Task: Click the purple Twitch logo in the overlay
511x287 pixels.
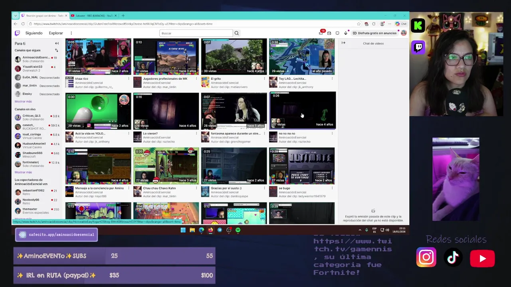Action: pyautogui.click(x=418, y=47)
